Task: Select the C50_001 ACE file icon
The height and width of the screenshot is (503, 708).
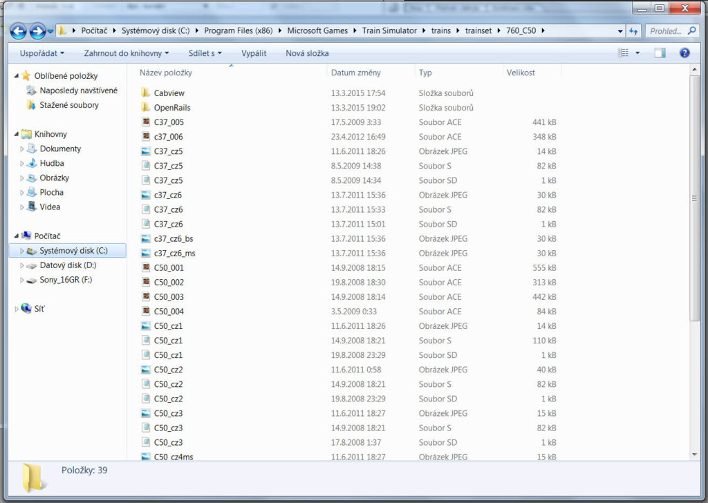Action: tap(145, 267)
